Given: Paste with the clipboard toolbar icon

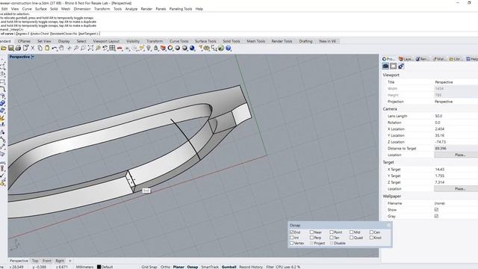Looking at the screenshot, I should click(x=47, y=48).
